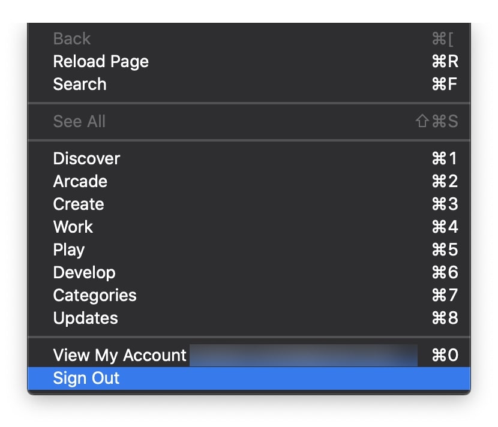
Task: Open the Updates page
Action: tap(86, 318)
